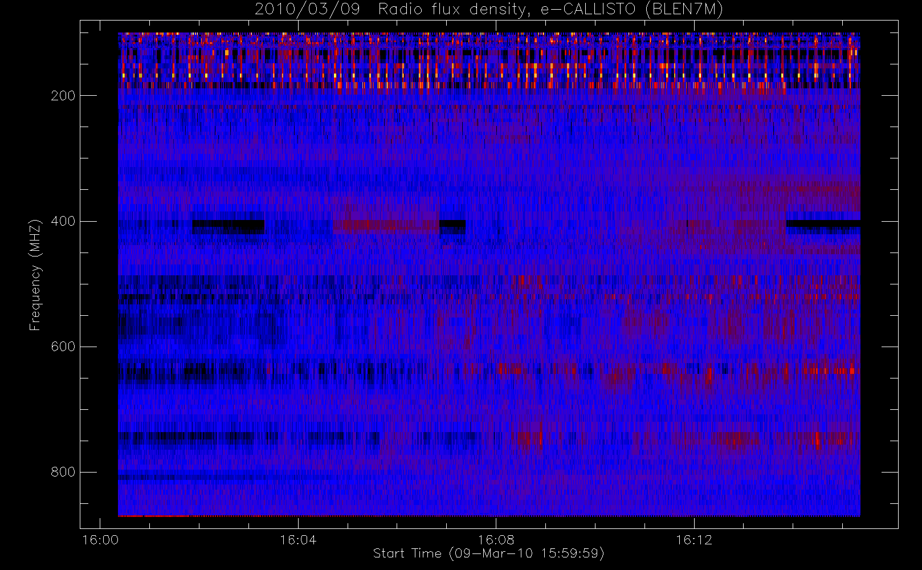Click the plot title '2010/03/09 Radio flux density'
The height and width of the screenshot is (570, 922).
point(488,10)
